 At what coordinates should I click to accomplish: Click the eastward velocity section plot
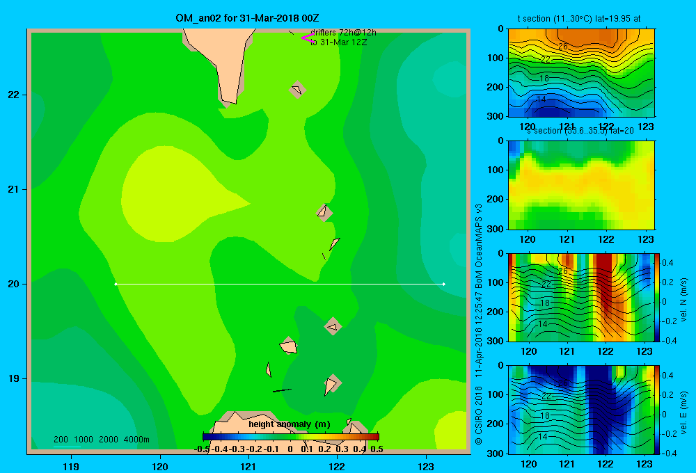point(580,410)
